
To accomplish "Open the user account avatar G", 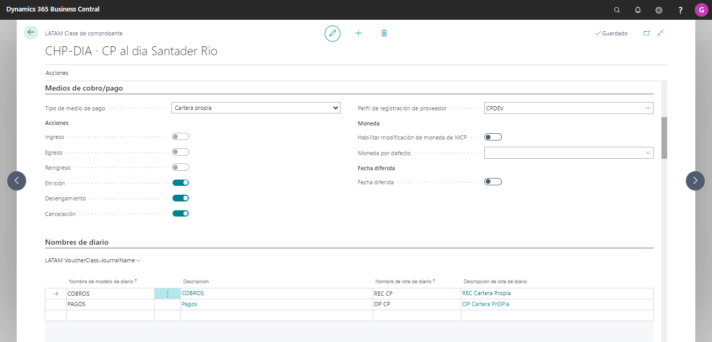I will point(701,10).
